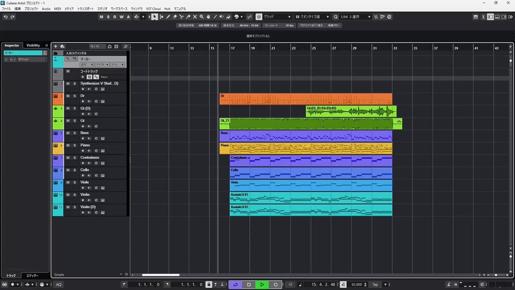Click the toolbar W write automation button

click(x=121, y=17)
